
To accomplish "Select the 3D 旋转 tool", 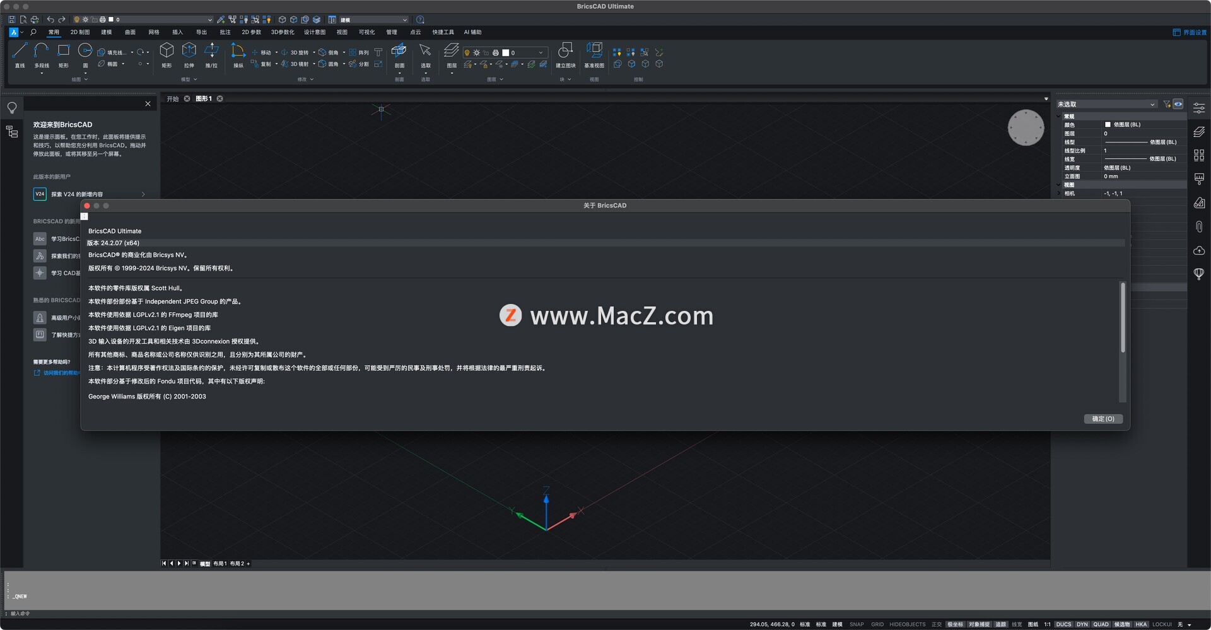I will [295, 52].
